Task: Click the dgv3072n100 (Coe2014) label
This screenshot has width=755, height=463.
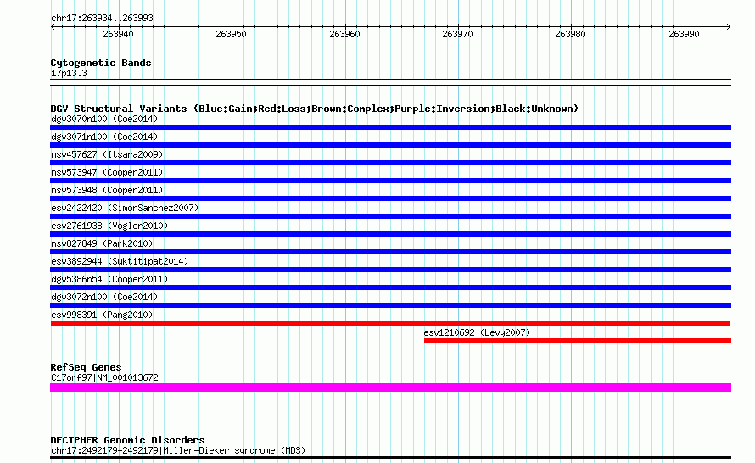Action: (104, 297)
